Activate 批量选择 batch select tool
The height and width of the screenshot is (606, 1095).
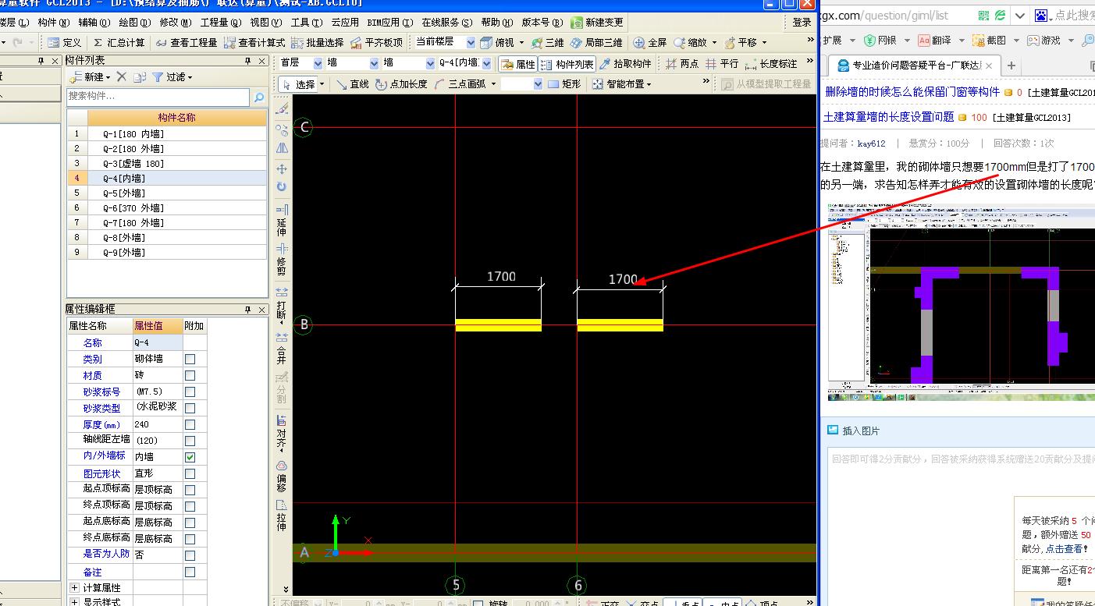click(x=317, y=42)
